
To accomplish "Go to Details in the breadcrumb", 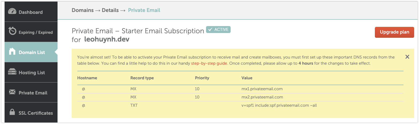I will click(110, 10).
